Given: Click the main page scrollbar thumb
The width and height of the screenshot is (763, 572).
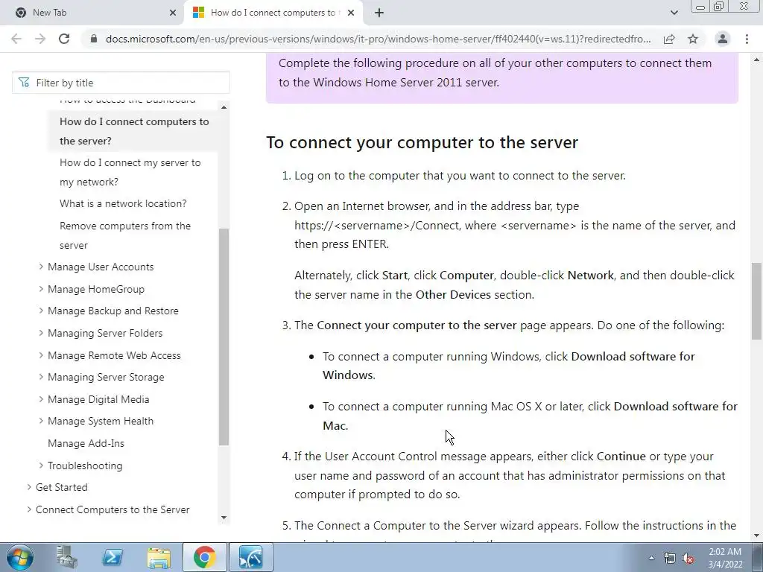Looking at the screenshot, I should pos(757,301).
